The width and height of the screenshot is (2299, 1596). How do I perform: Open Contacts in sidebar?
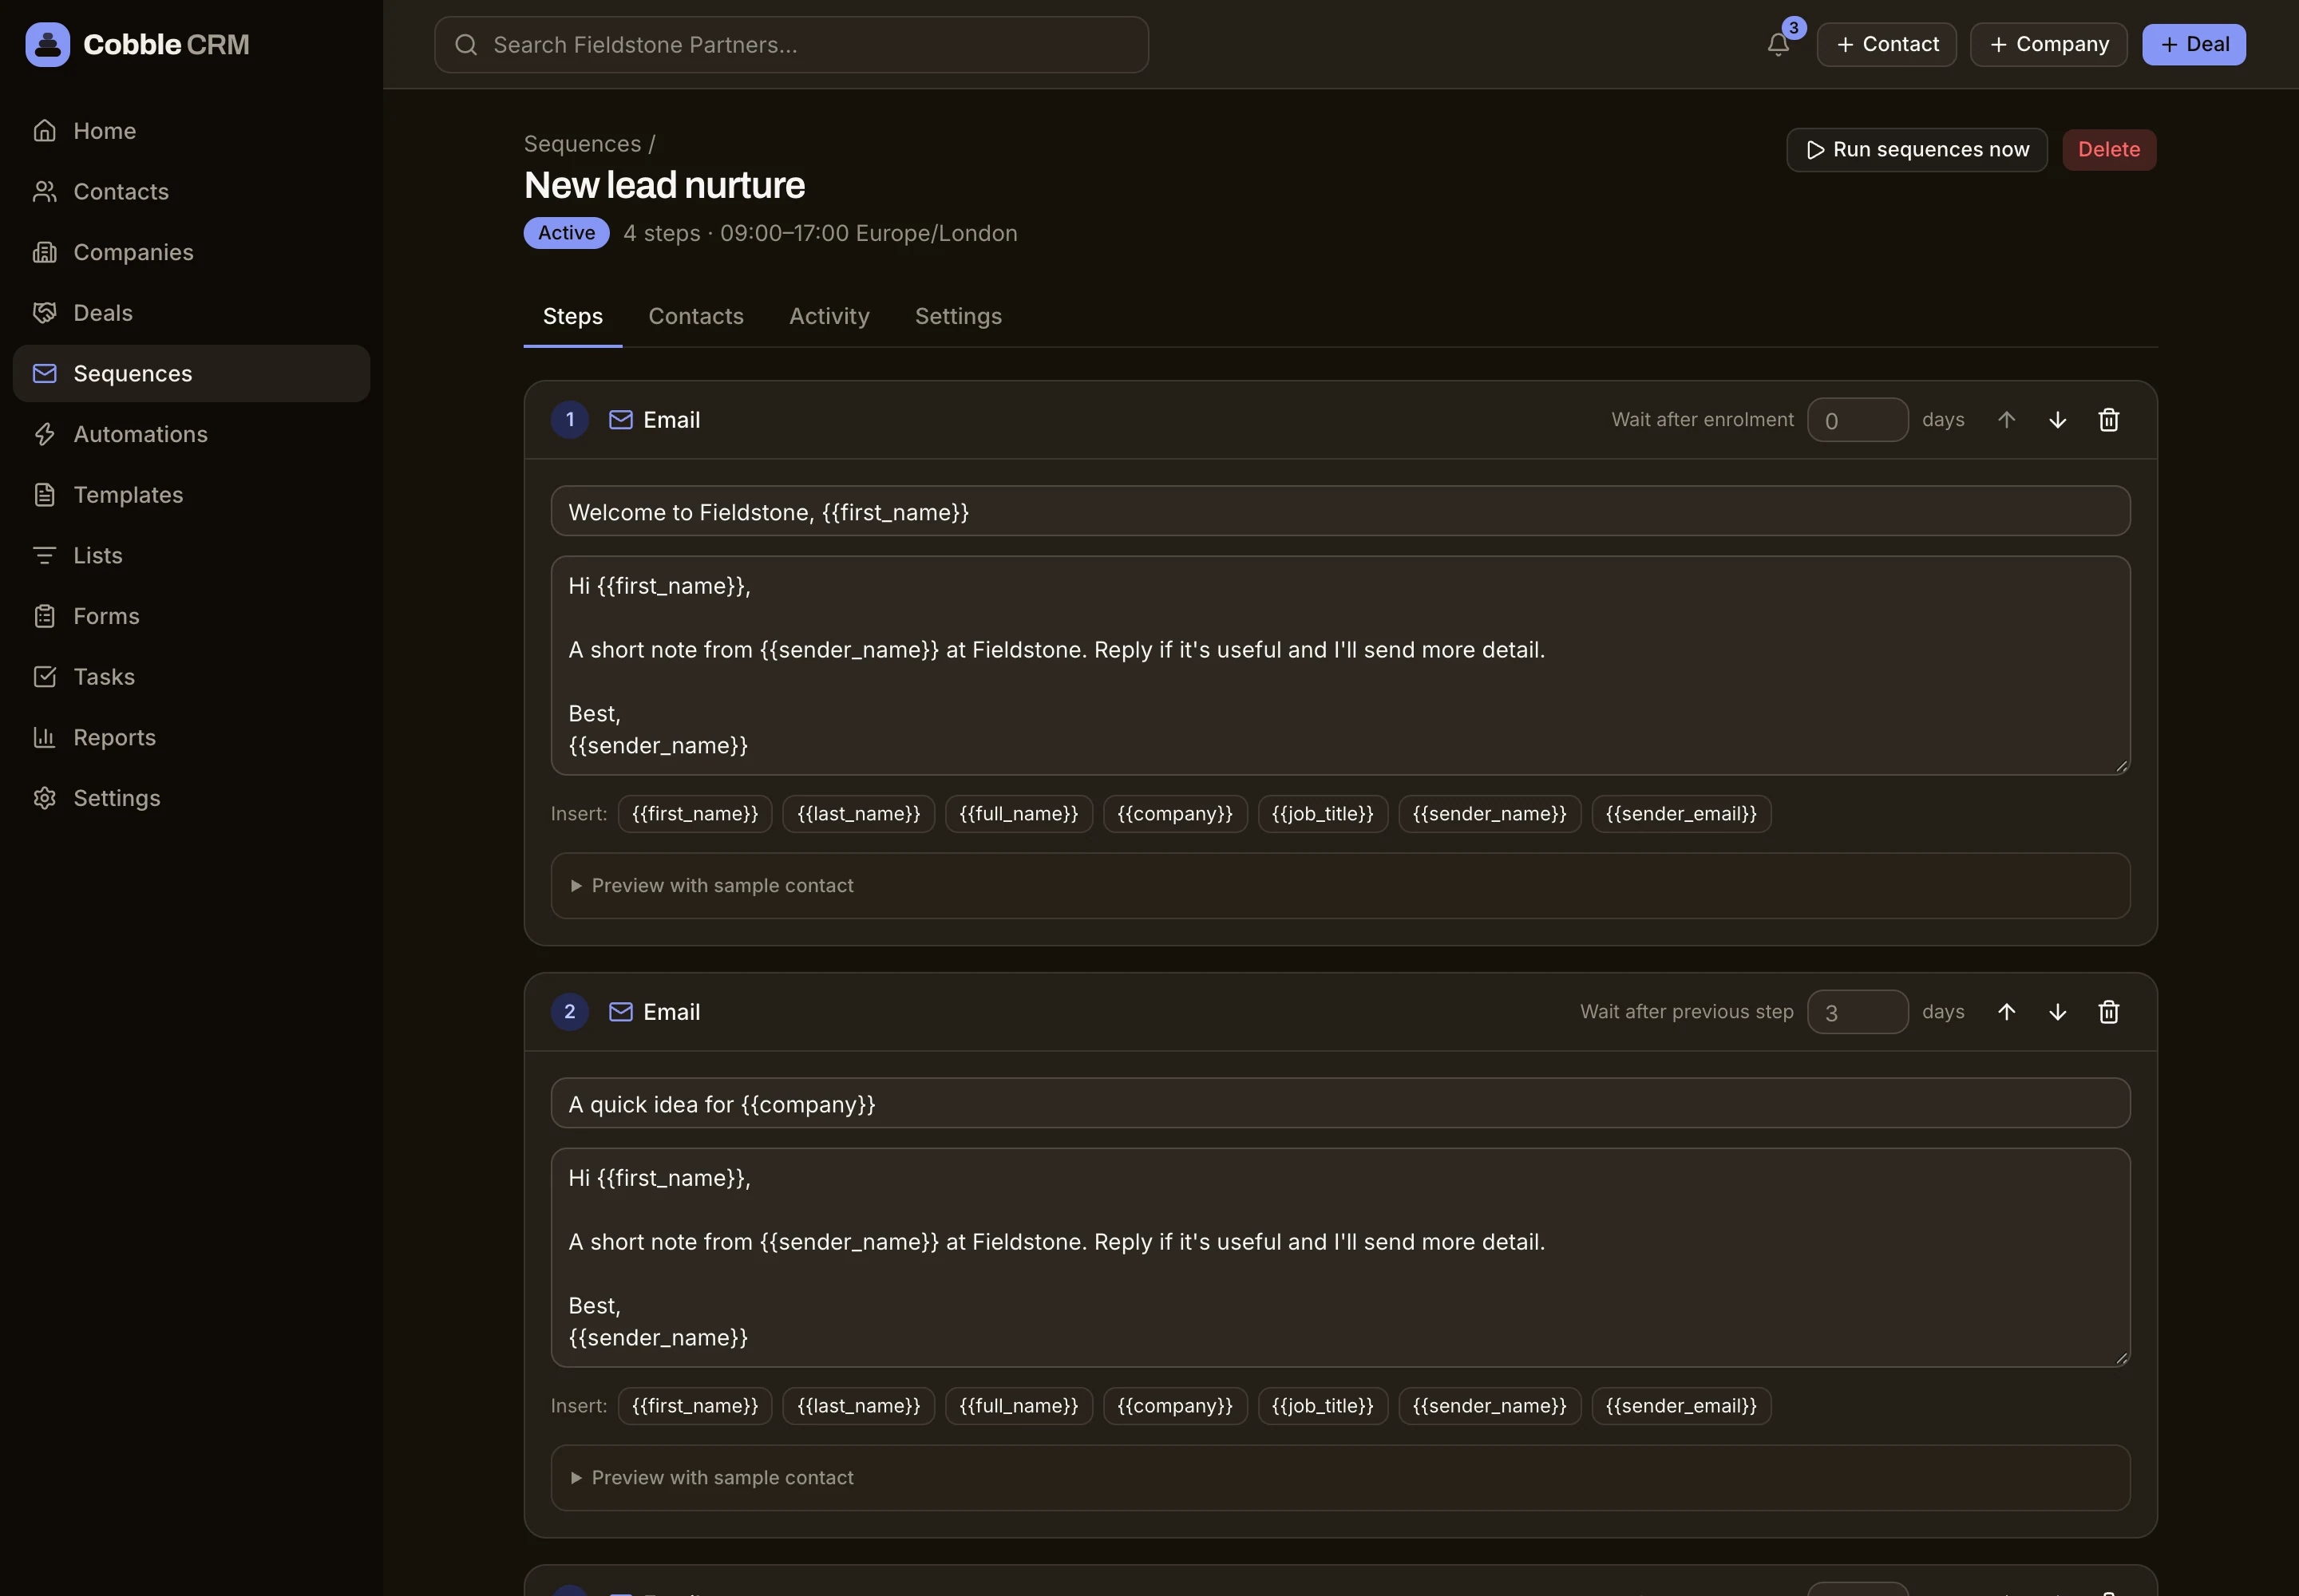pos(191,192)
